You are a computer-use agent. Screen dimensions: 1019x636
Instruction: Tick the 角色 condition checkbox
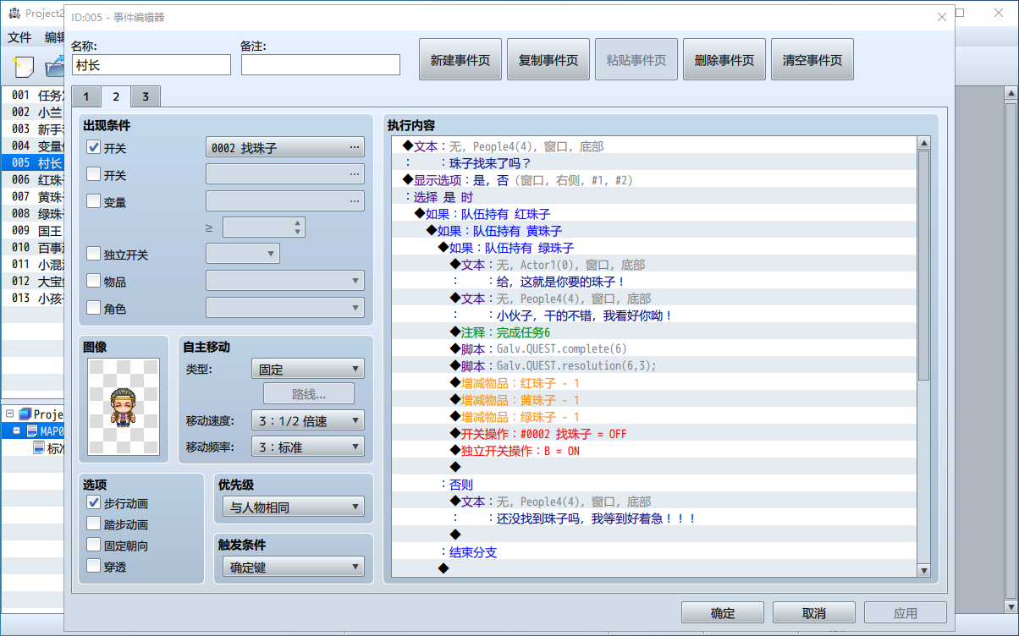pos(94,308)
